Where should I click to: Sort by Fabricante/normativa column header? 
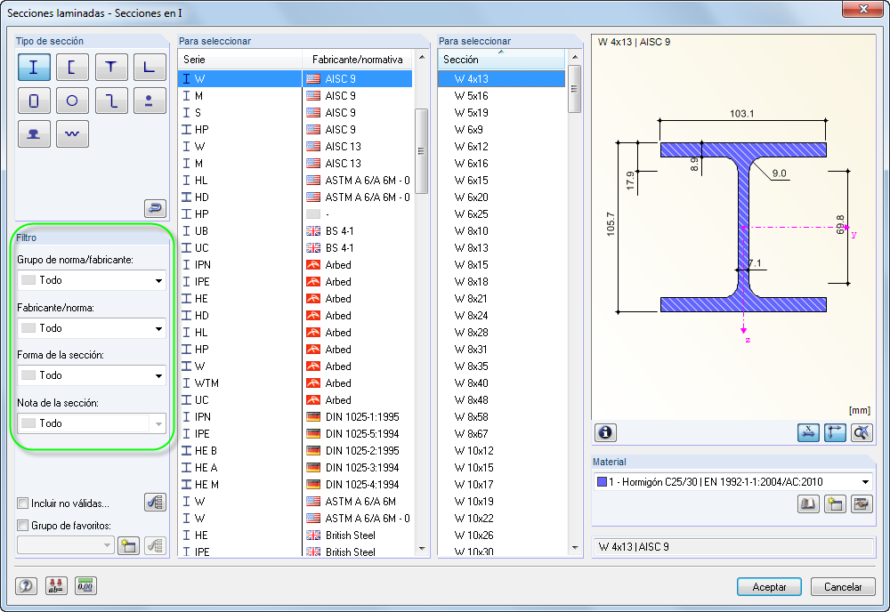(358, 60)
